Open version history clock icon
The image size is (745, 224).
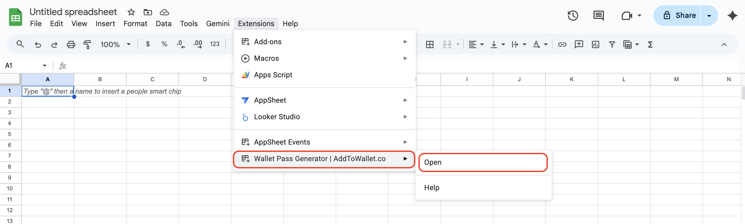coord(573,16)
